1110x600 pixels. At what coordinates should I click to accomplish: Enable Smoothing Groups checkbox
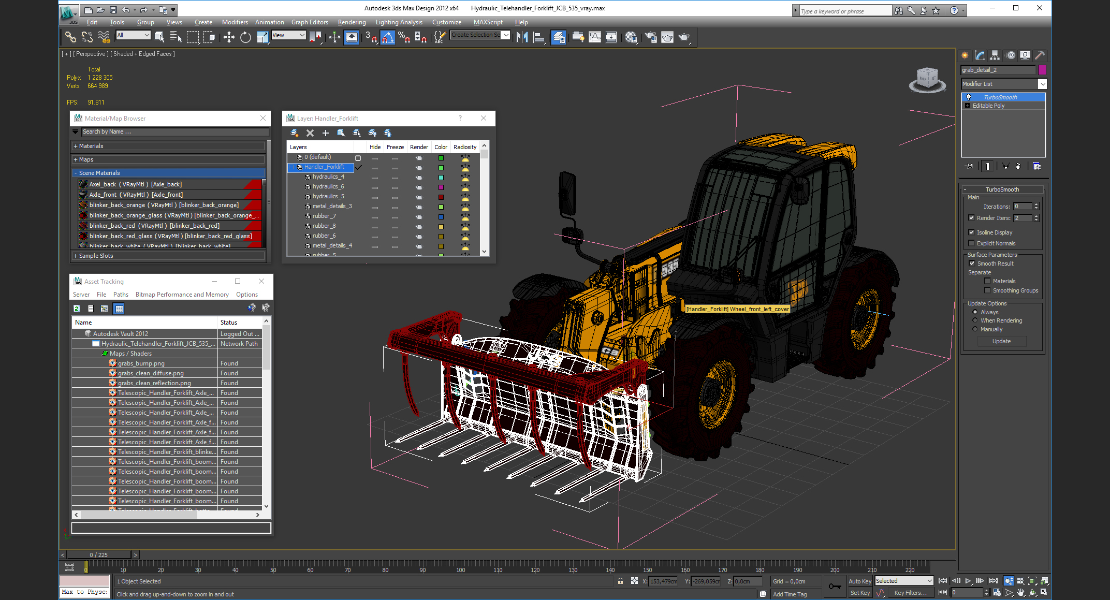[987, 290]
